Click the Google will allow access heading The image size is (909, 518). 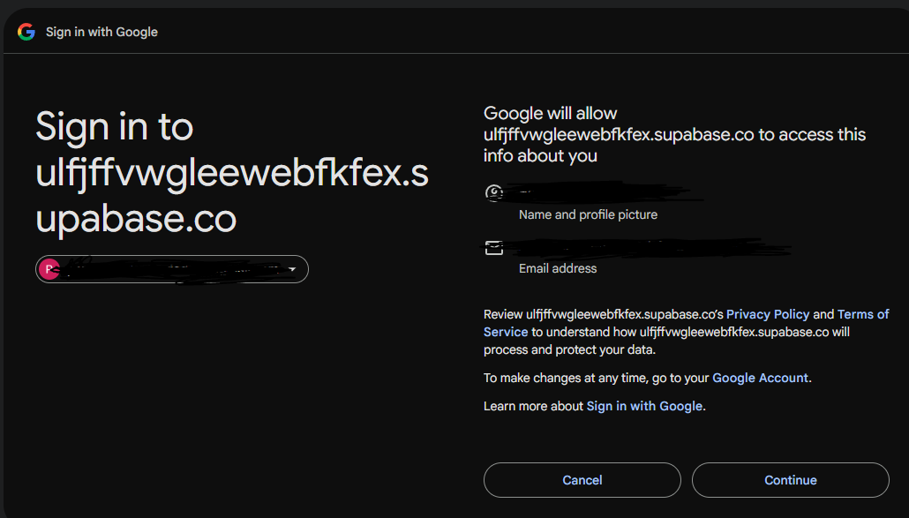pos(674,135)
